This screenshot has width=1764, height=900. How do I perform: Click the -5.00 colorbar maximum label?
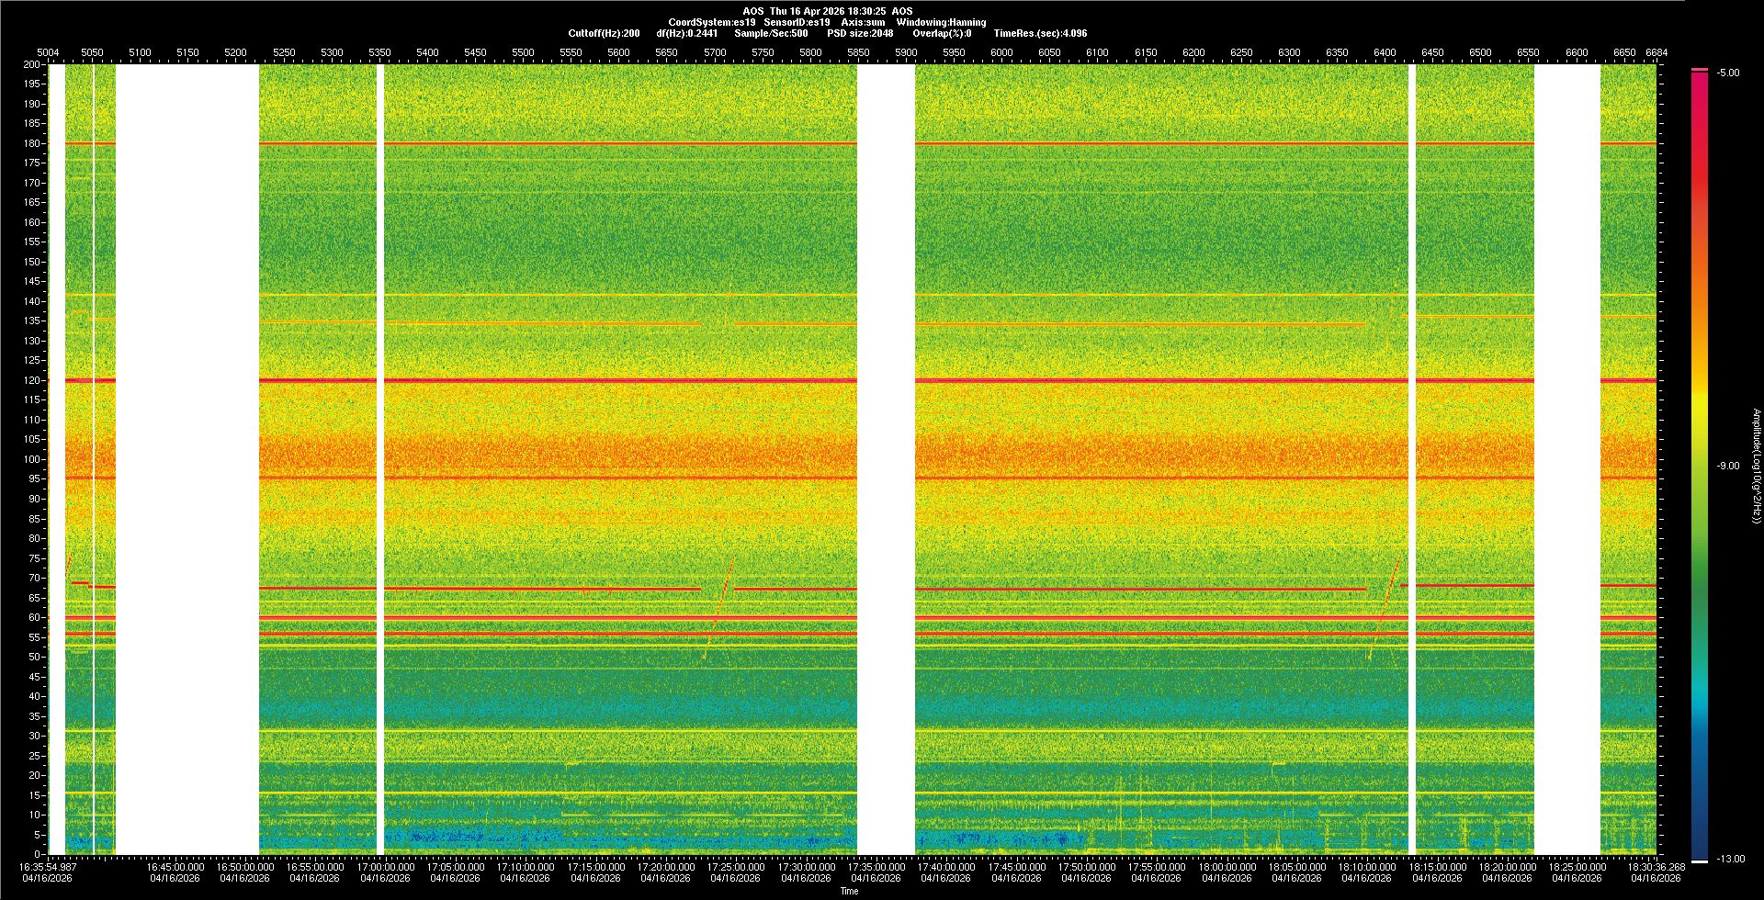click(x=1728, y=73)
